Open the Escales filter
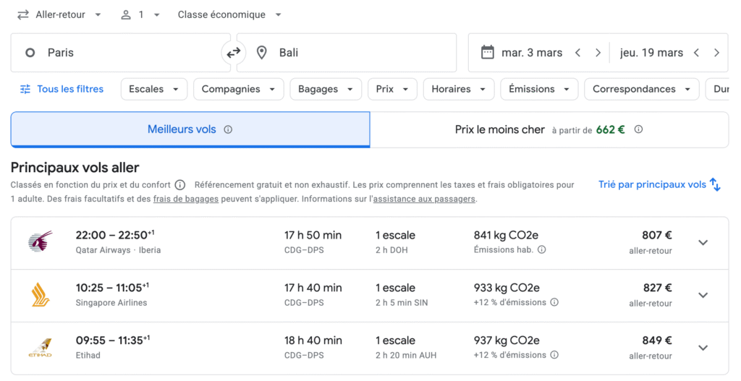 coord(154,89)
